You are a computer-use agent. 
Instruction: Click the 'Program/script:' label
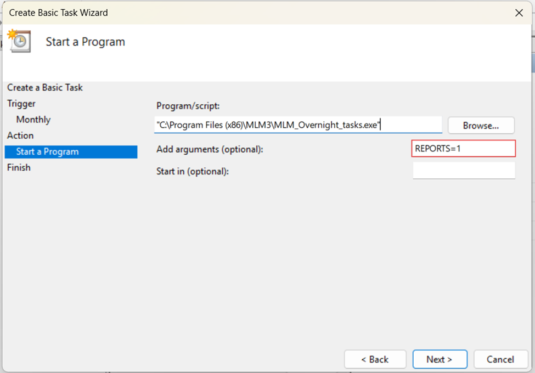click(x=188, y=106)
